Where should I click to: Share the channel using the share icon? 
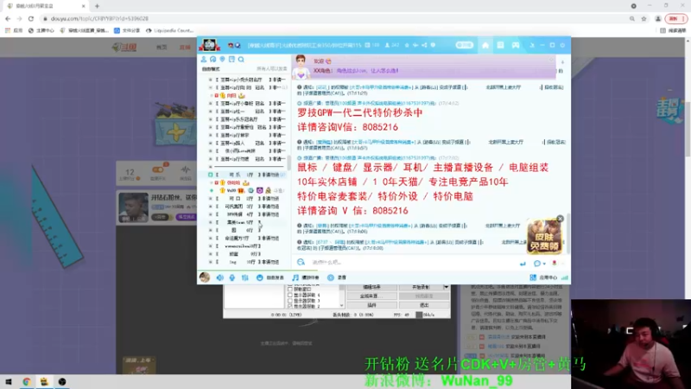coord(424,45)
